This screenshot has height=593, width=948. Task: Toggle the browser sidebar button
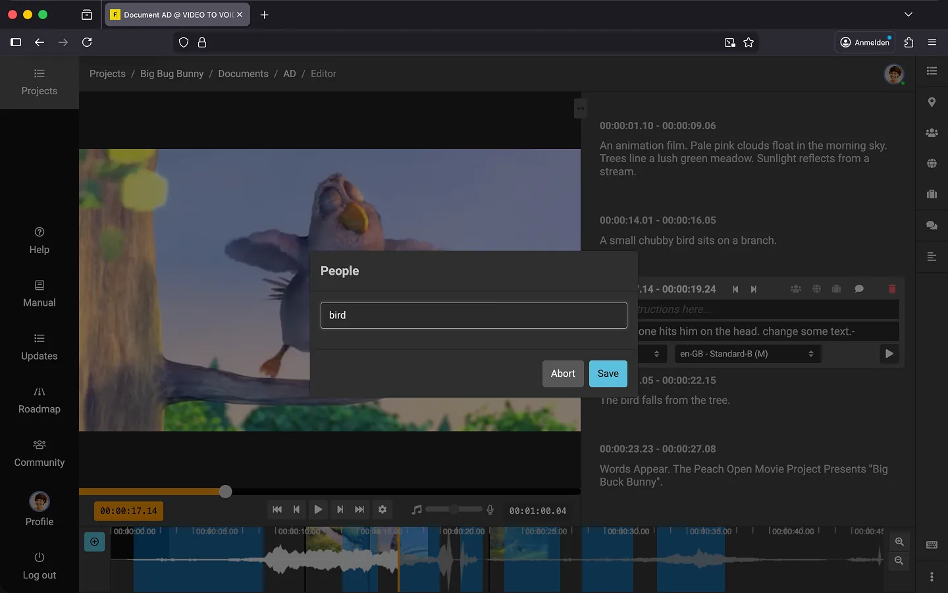point(16,42)
